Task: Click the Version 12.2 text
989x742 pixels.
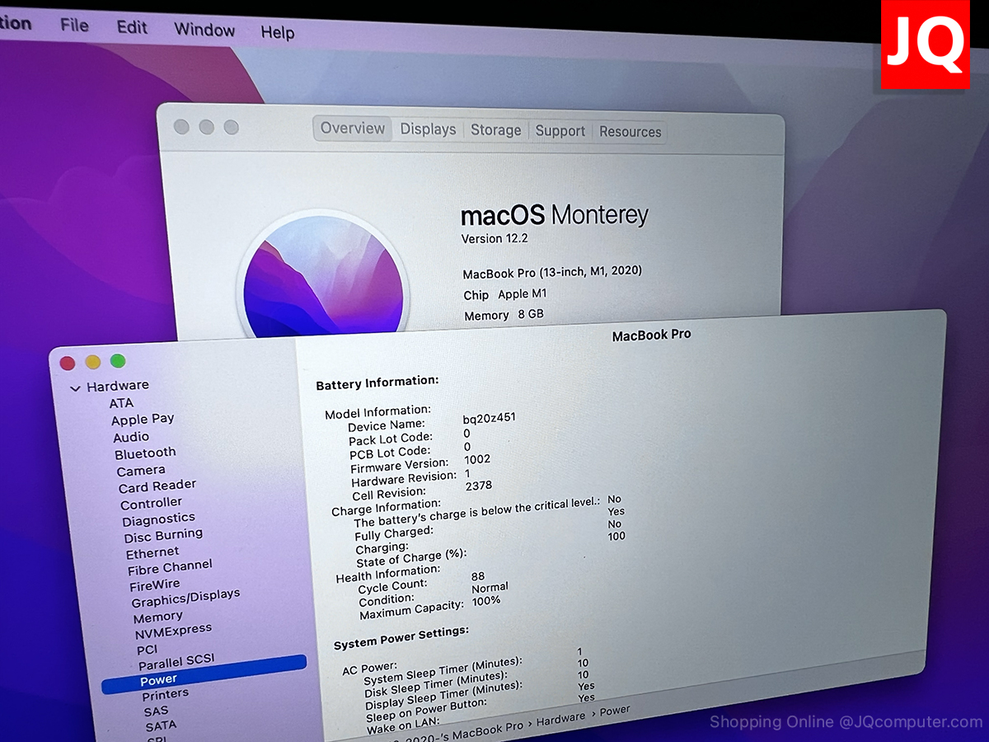Action: 494,238
